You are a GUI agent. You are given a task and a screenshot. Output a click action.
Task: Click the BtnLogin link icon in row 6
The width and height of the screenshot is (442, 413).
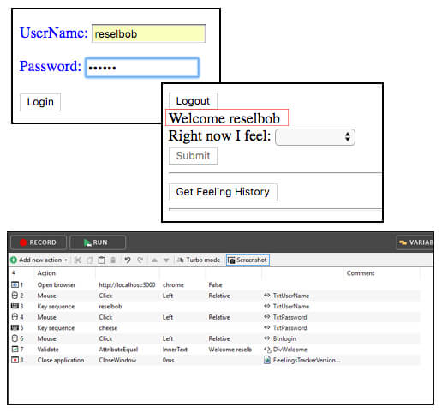point(267,338)
